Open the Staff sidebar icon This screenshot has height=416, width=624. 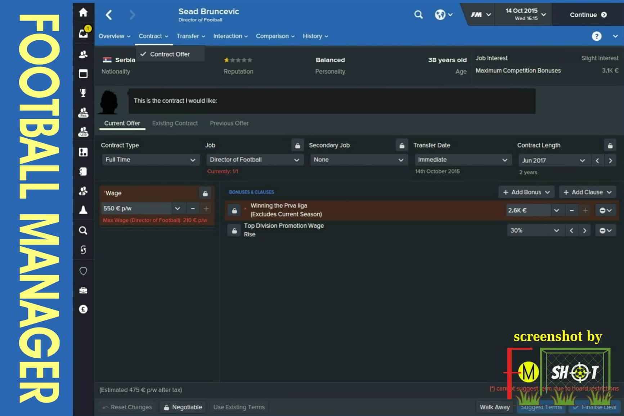pyautogui.click(x=83, y=191)
